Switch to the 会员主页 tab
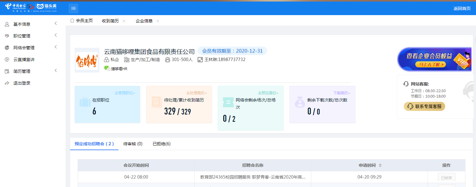The height and width of the screenshot is (187, 476). (x=82, y=21)
